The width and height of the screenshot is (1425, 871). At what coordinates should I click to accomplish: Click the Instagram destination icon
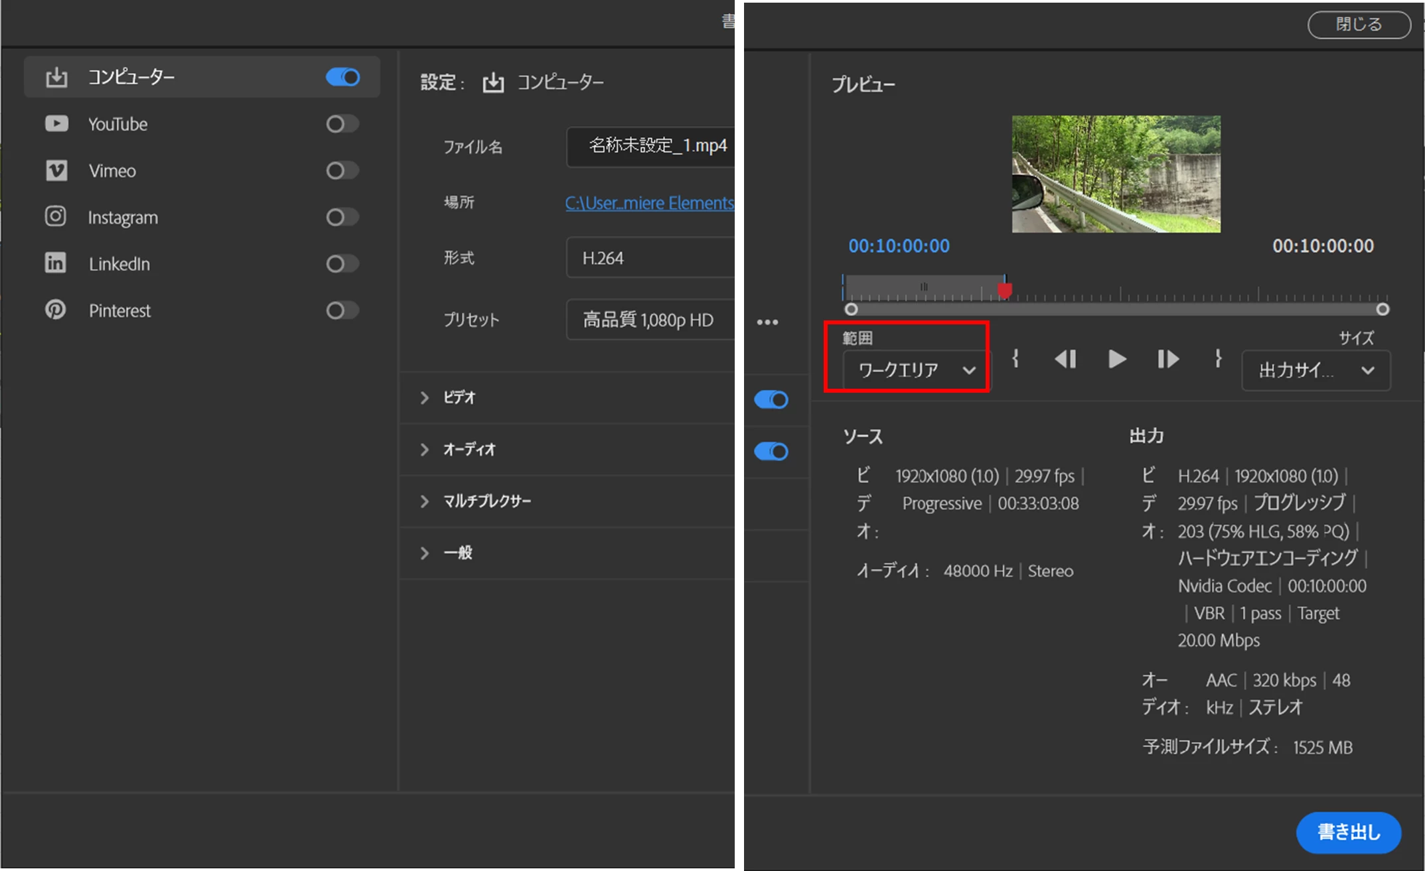56,217
